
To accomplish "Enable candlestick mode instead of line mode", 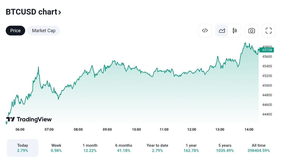I will [x=234, y=30].
